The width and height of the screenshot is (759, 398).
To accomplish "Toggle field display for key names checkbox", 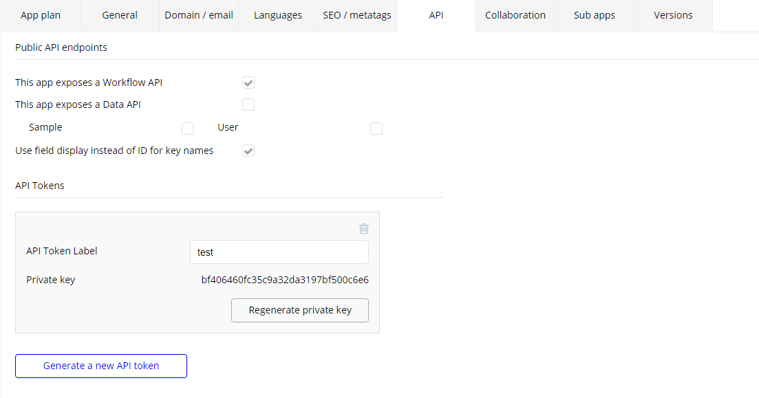I will tap(248, 151).
